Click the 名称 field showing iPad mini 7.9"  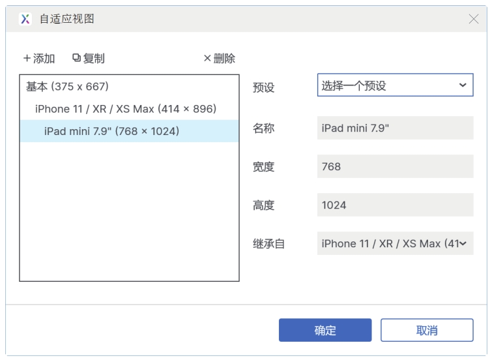tap(395, 128)
